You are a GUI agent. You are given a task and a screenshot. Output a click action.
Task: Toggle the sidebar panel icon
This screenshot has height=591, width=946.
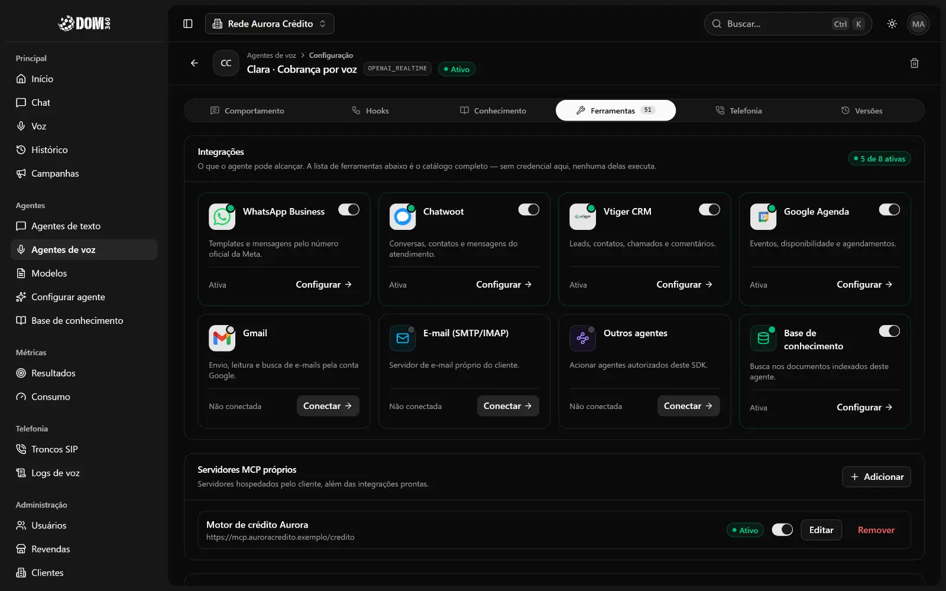(x=188, y=24)
